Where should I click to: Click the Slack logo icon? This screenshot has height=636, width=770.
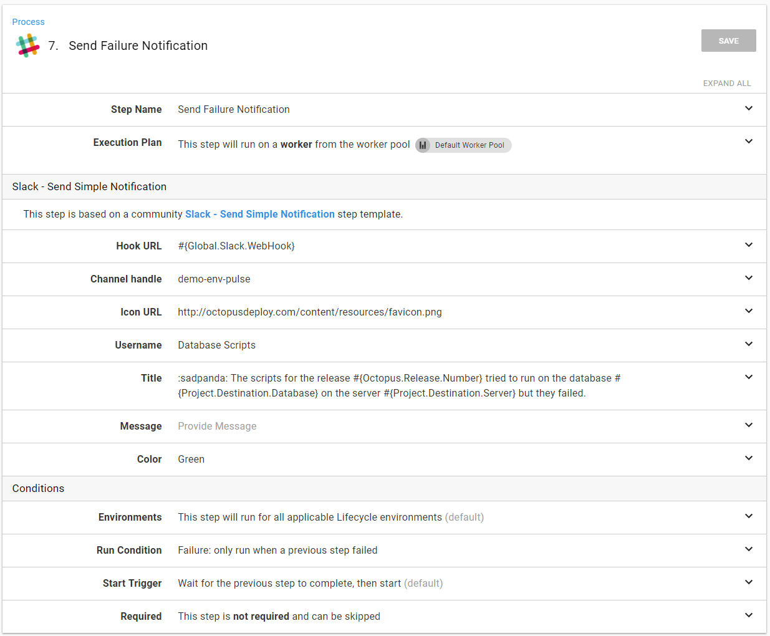(27, 46)
